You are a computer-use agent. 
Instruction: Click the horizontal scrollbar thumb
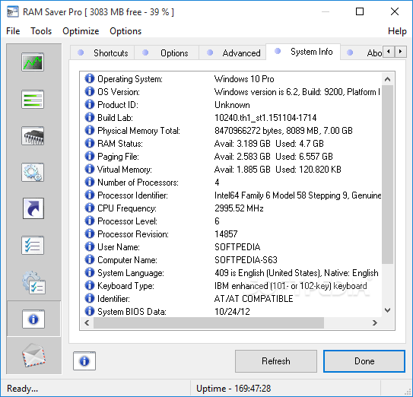click(x=208, y=322)
